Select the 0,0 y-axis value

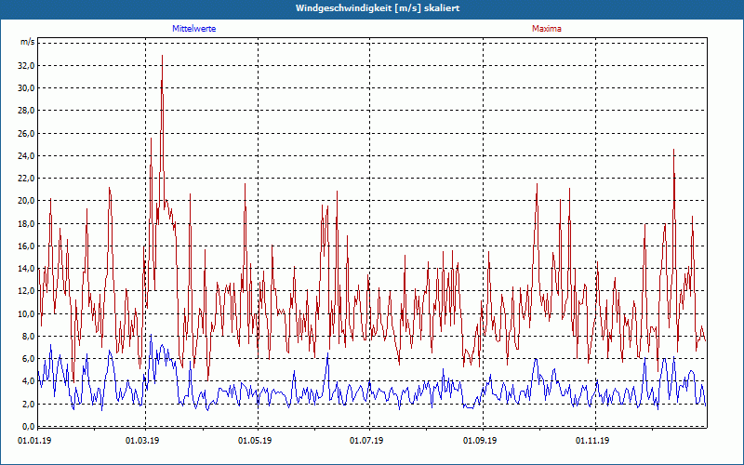(28, 426)
